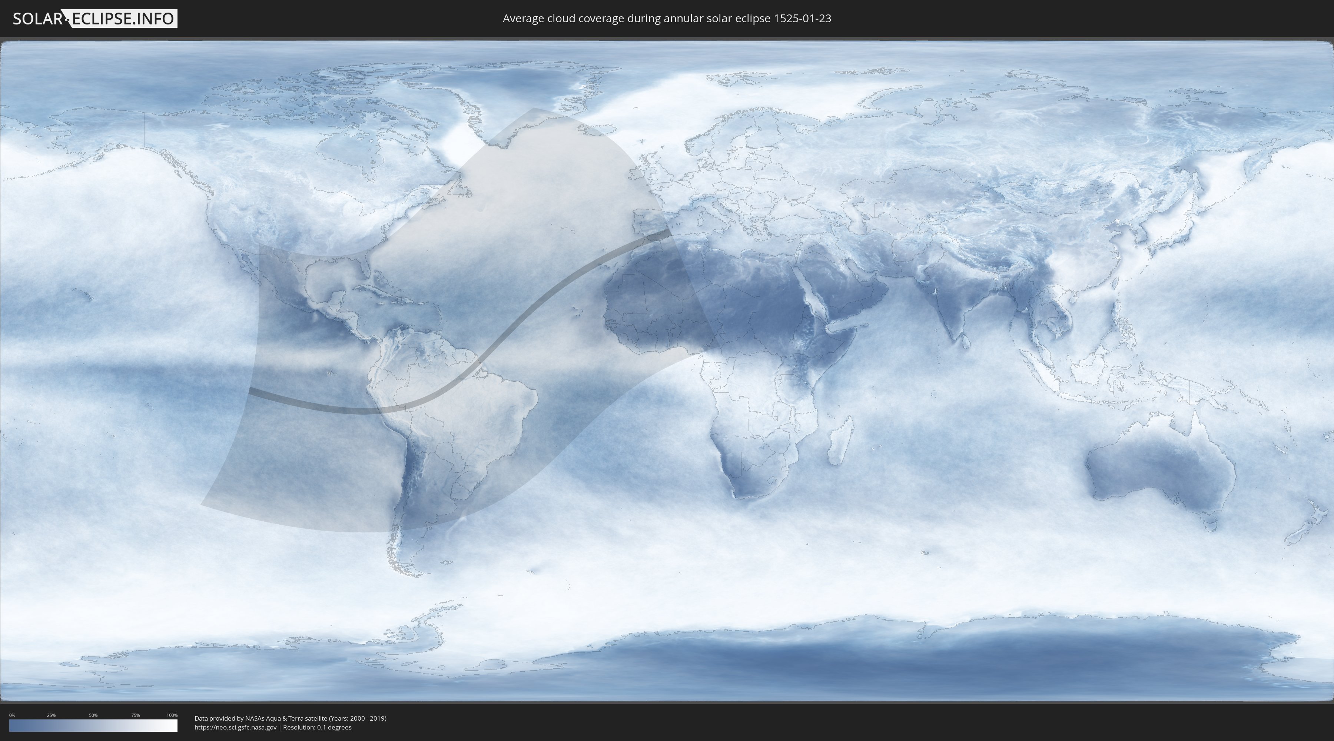Click the map title about eclipse 1525-01-23
1334x741 pixels.
coord(667,19)
